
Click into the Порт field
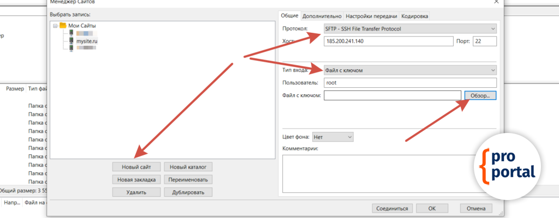[x=484, y=41]
